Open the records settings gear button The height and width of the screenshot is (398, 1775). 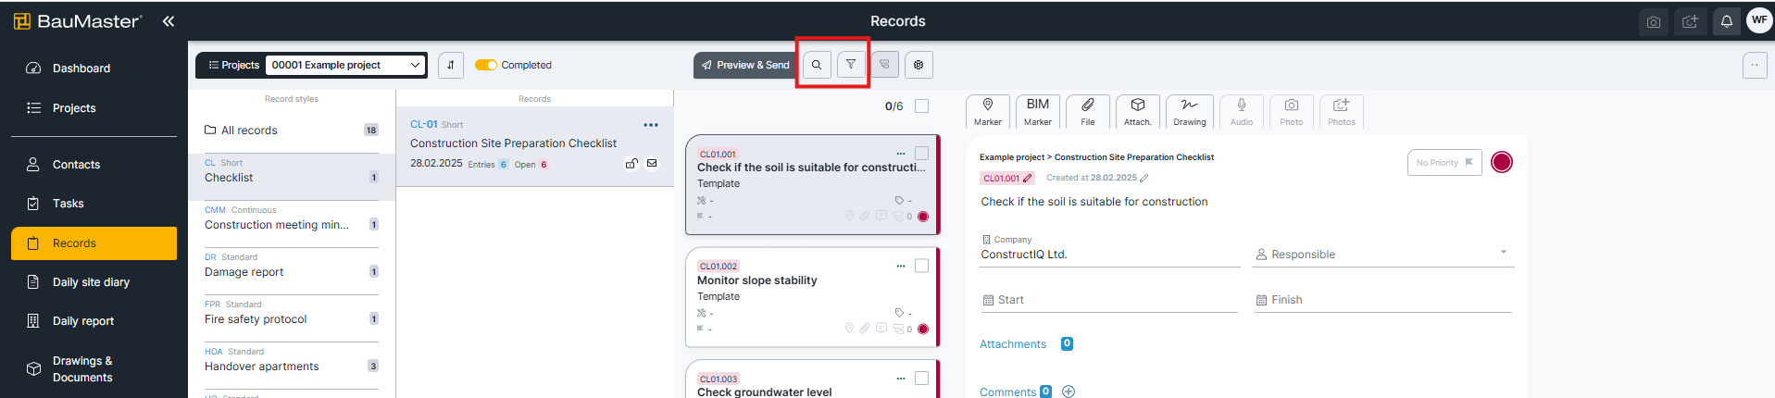(919, 65)
